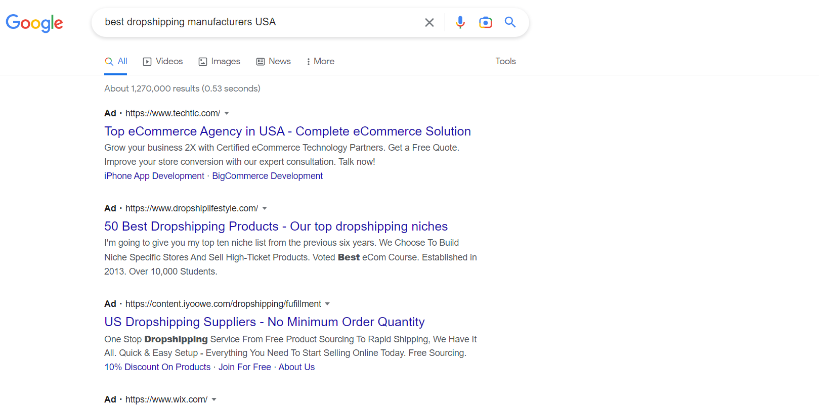
Task: Switch to the Images tab
Action: [220, 62]
